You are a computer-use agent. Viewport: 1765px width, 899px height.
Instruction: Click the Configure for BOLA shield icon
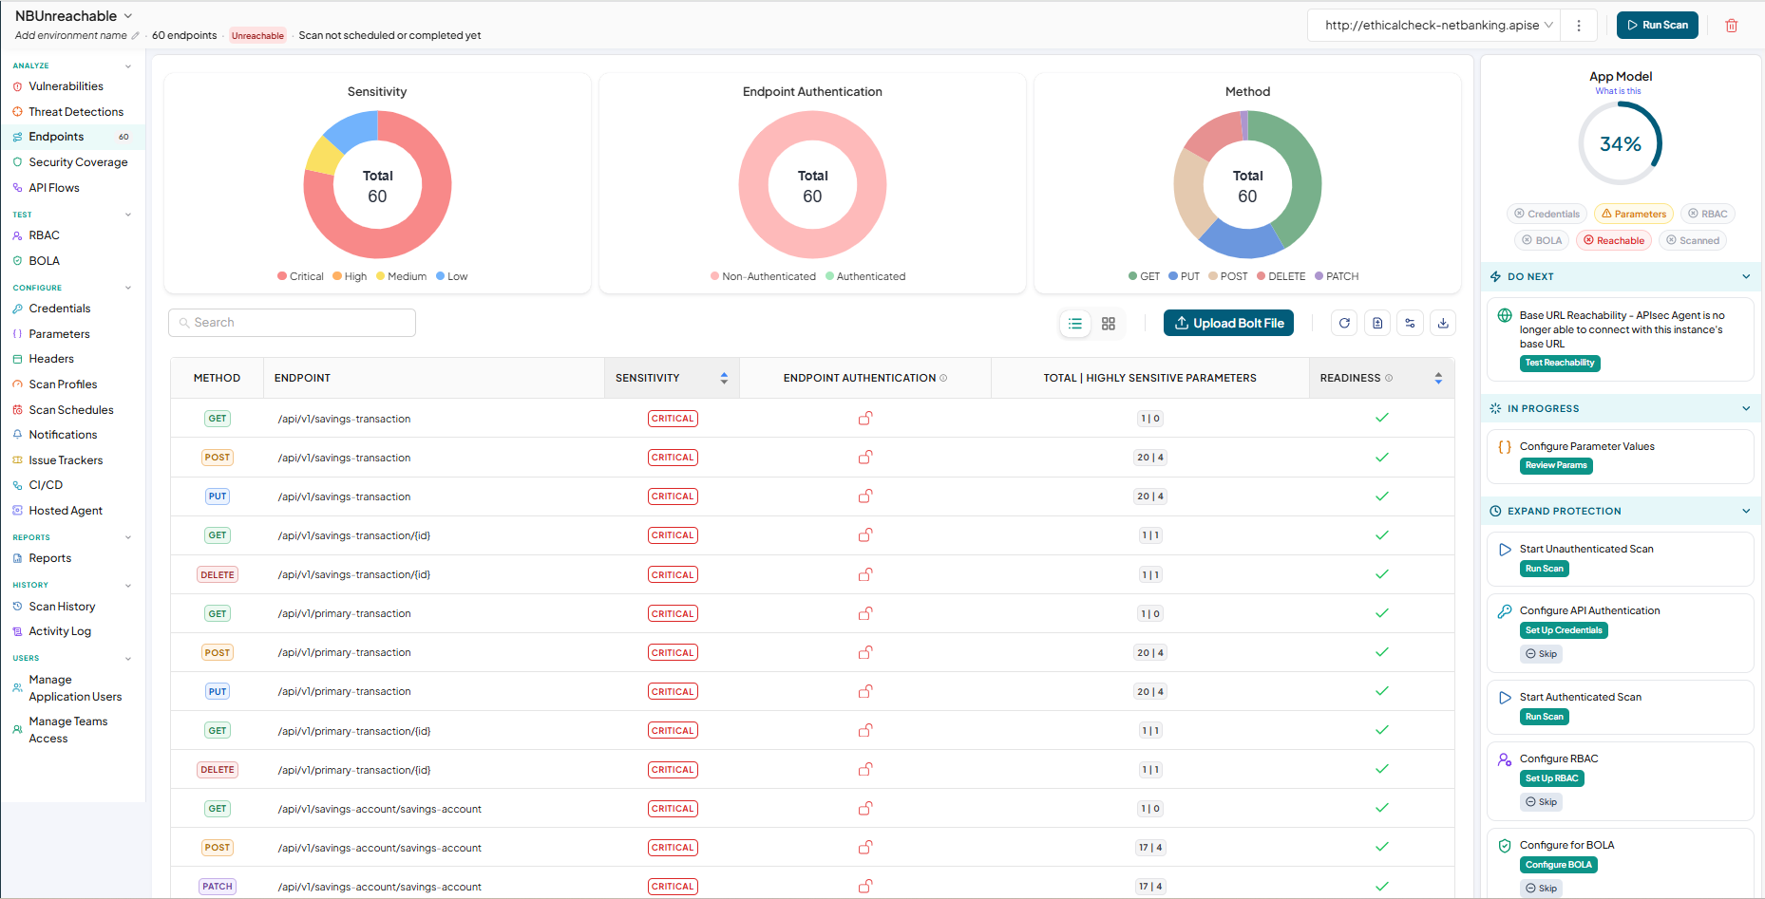click(1505, 846)
